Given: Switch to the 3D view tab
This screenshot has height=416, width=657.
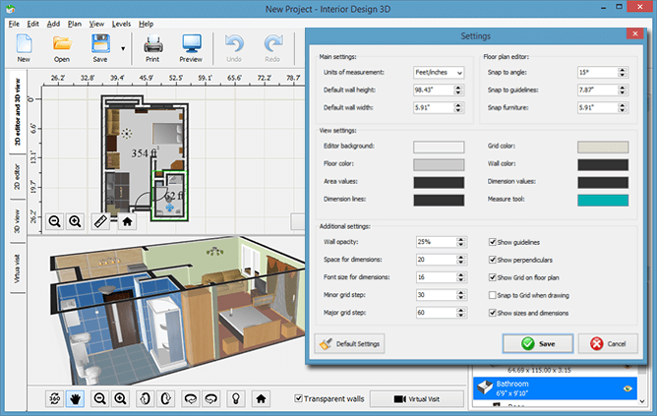Looking at the screenshot, I should pyautogui.click(x=17, y=221).
